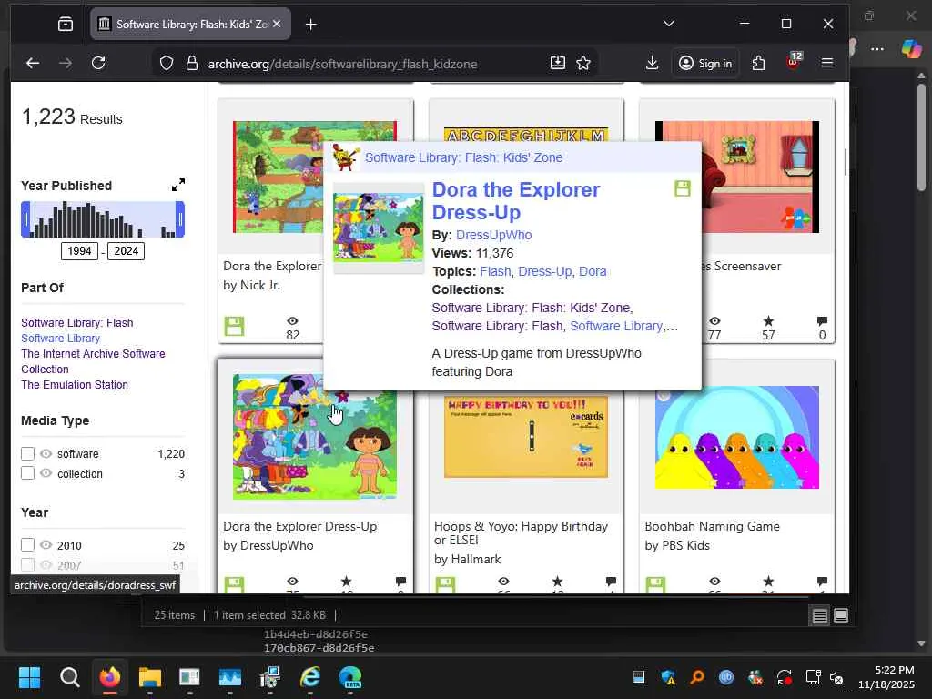932x699 pixels.
Task: Open Dora Dress-Up thumbnail in popup
Action: click(379, 228)
